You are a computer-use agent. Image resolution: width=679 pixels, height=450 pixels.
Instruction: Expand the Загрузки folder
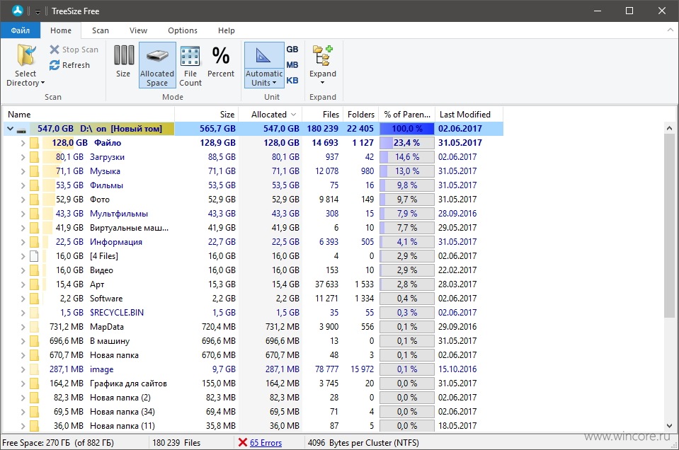click(23, 157)
